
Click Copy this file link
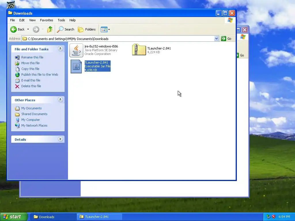point(30,69)
